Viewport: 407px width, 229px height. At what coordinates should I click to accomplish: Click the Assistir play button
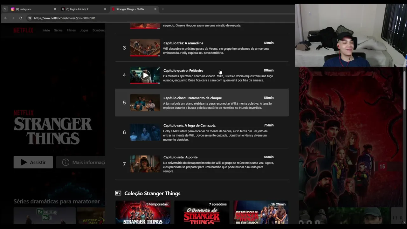[x=33, y=162]
